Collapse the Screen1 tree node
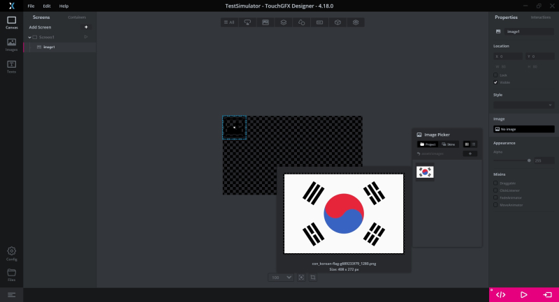Screen dimensions: 559x302 click(29, 37)
